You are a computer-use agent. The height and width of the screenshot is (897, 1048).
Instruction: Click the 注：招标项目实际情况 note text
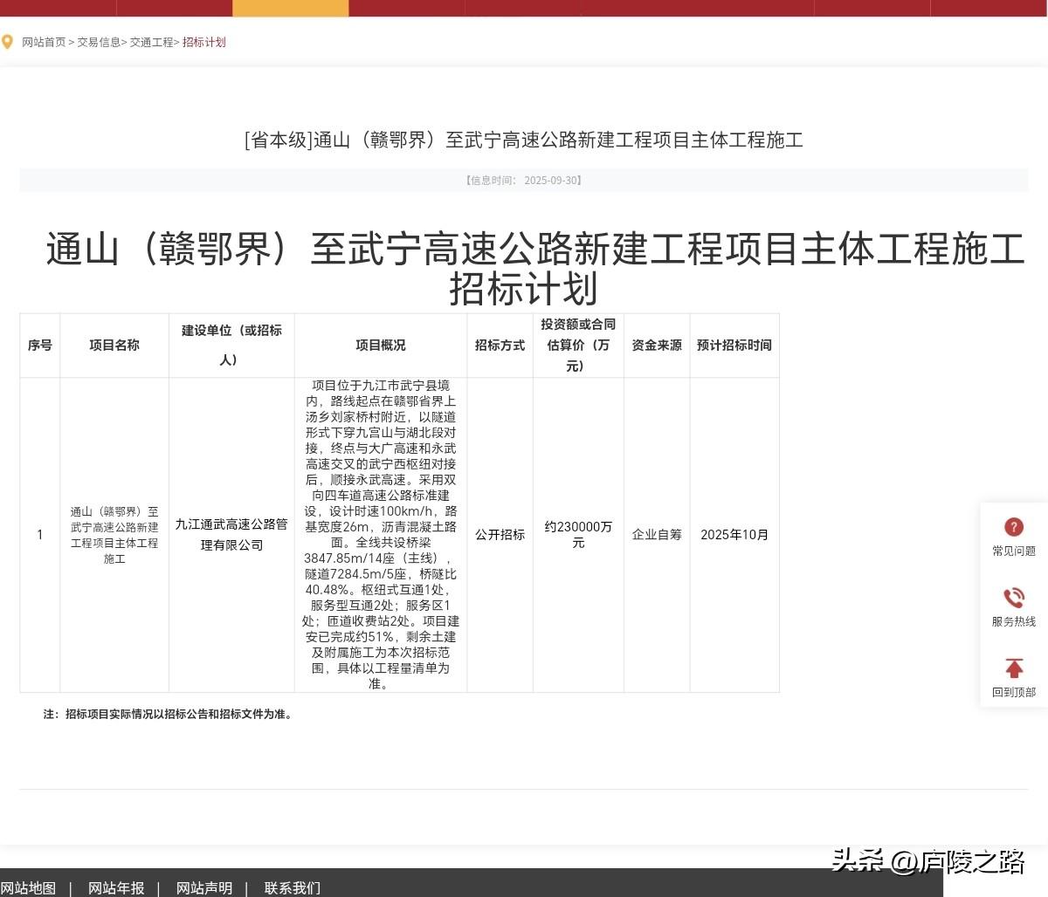click(169, 714)
